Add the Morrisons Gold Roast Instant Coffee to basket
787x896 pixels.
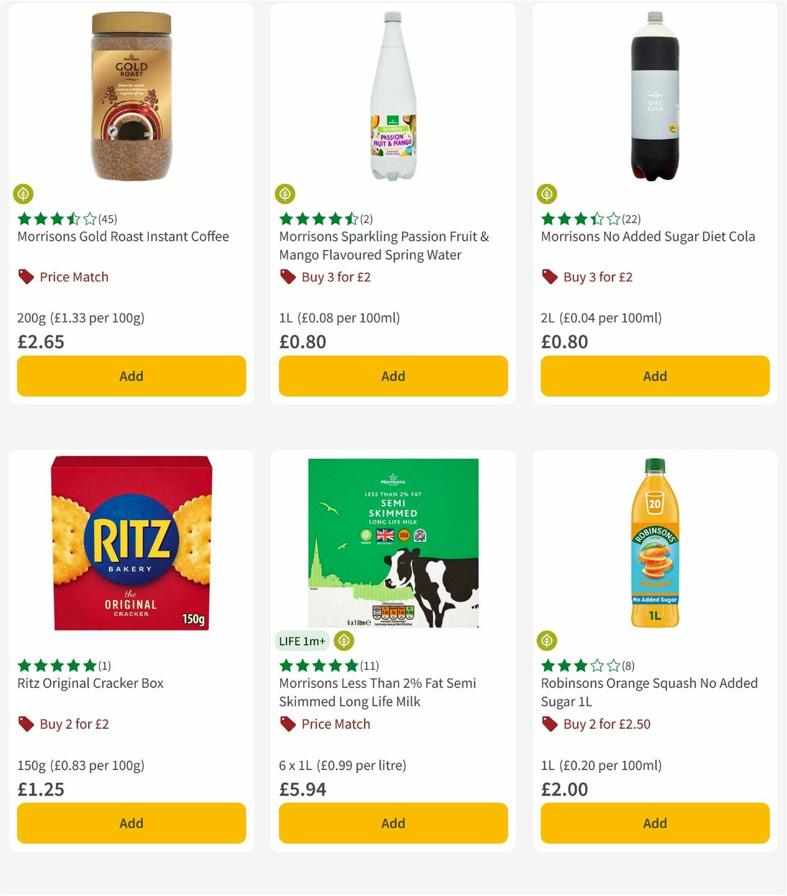tap(131, 376)
